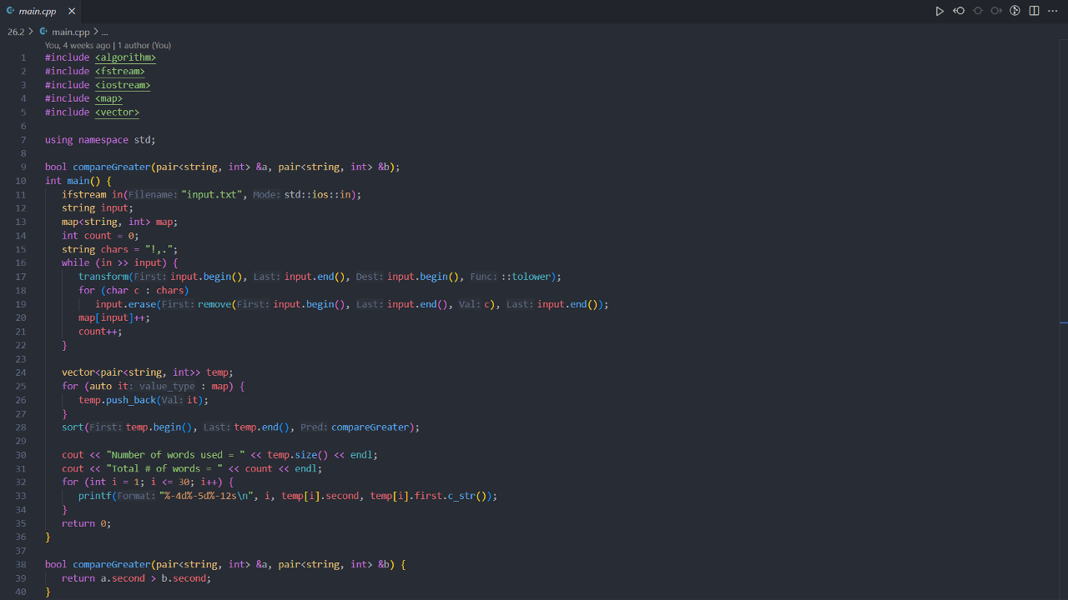Follow the <vector> include link

pyautogui.click(x=117, y=112)
